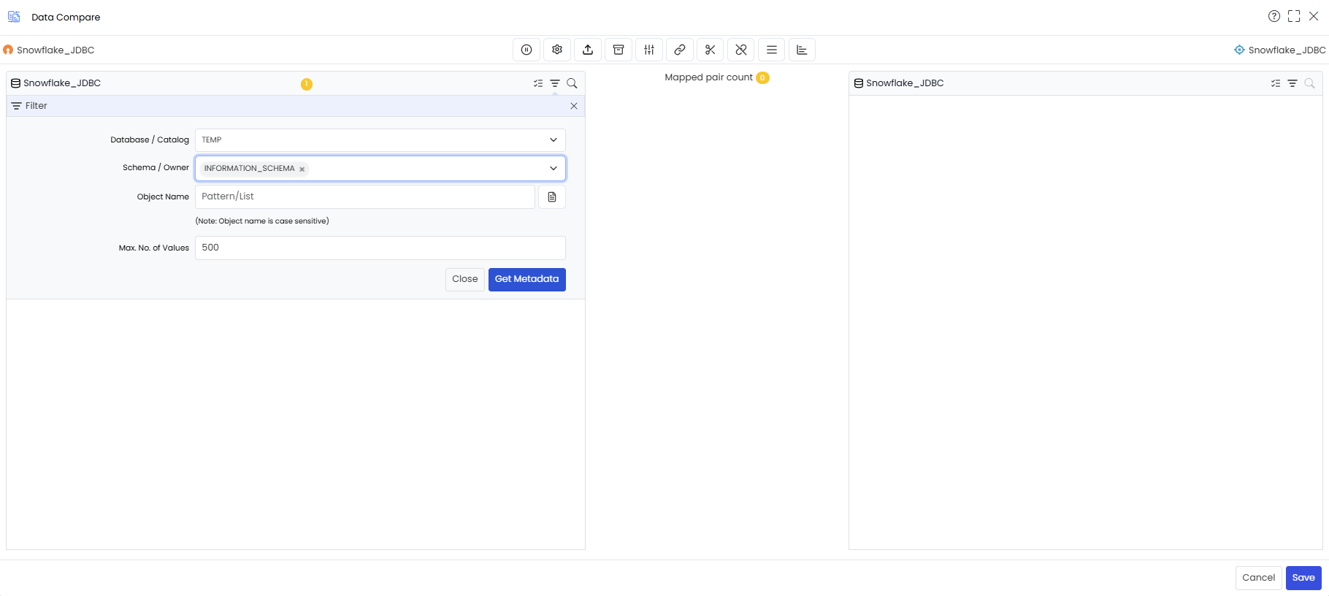This screenshot has height=596, width=1329.
Task: Remove the INFORMATION_SCHEMA tag
Action: click(x=302, y=169)
